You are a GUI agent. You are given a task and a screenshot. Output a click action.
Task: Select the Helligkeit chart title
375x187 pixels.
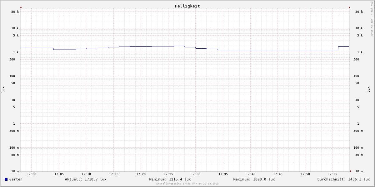187,6
